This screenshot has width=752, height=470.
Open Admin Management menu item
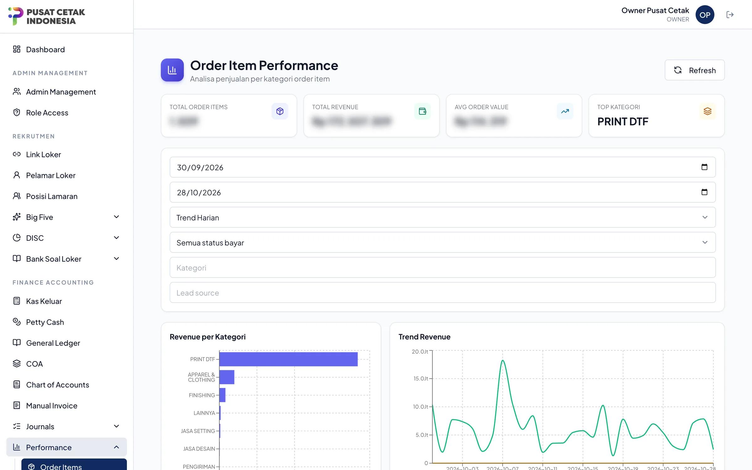click(x=66, y=92)
